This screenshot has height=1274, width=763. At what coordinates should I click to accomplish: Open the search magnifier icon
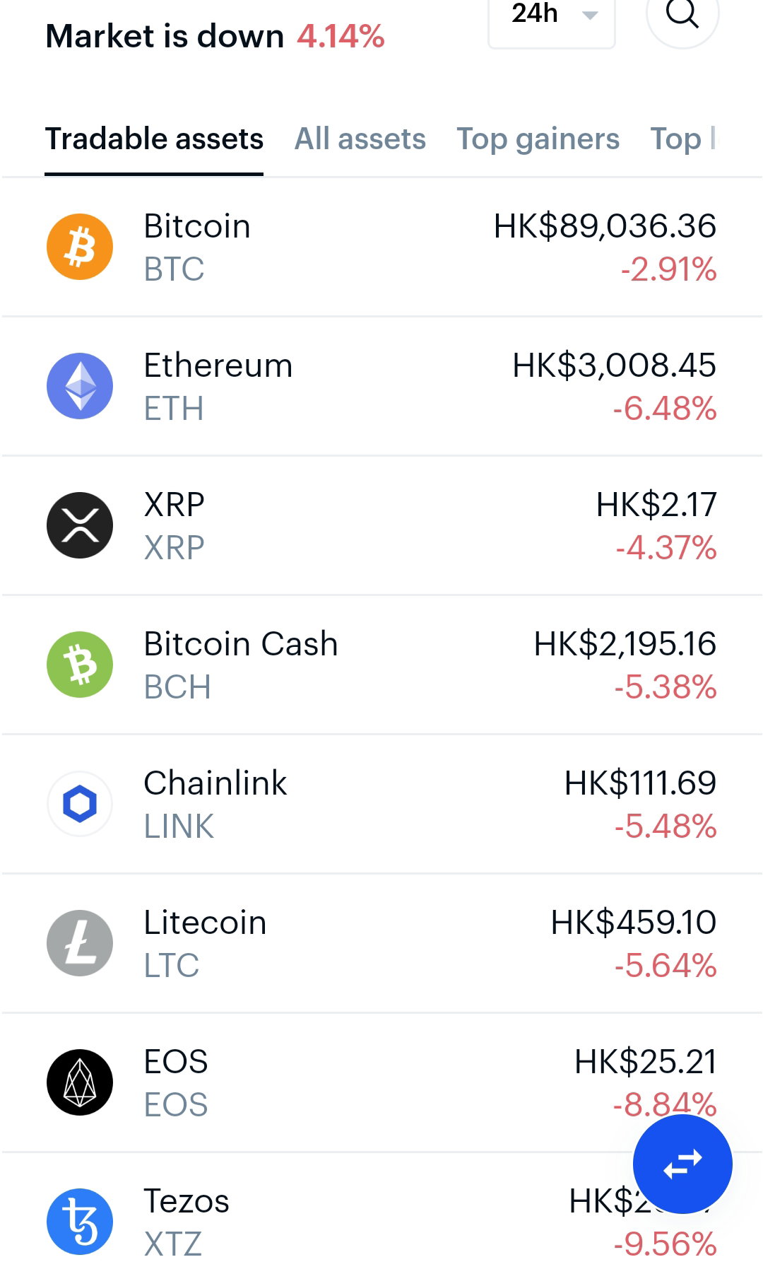click(682, 14)
